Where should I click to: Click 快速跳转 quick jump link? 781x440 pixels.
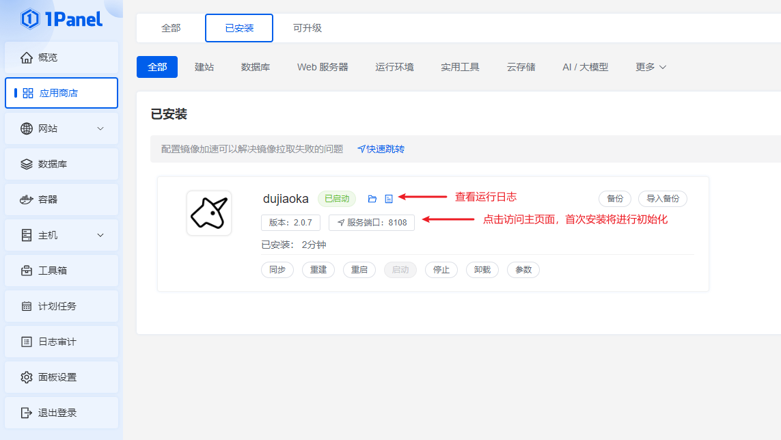tap(381, 149)
